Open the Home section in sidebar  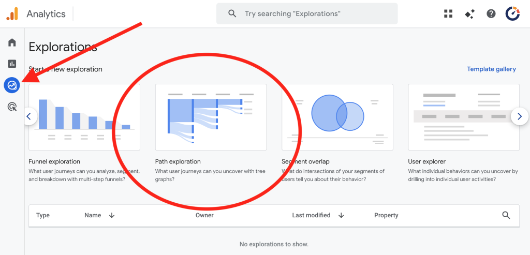pos(12,42)
